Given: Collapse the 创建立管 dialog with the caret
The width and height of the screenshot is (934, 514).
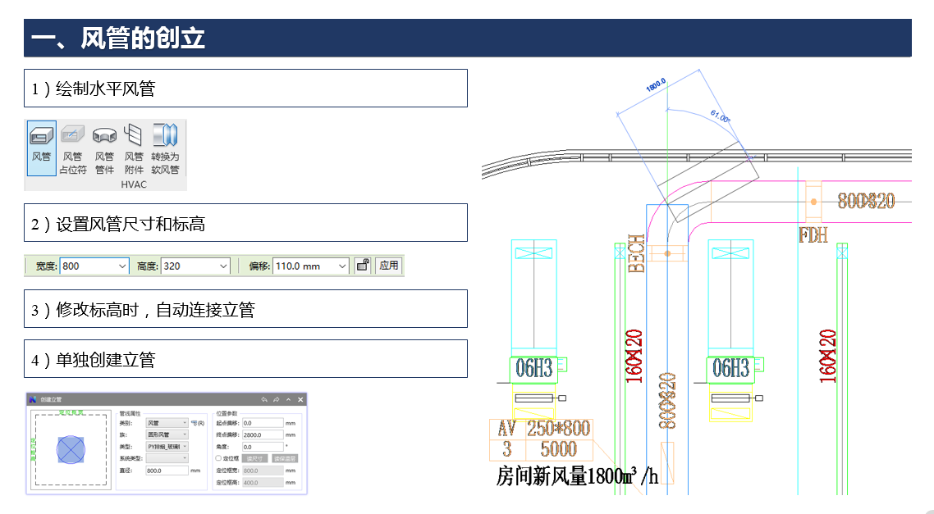Looking at the screenshot, I should (288, 399).
